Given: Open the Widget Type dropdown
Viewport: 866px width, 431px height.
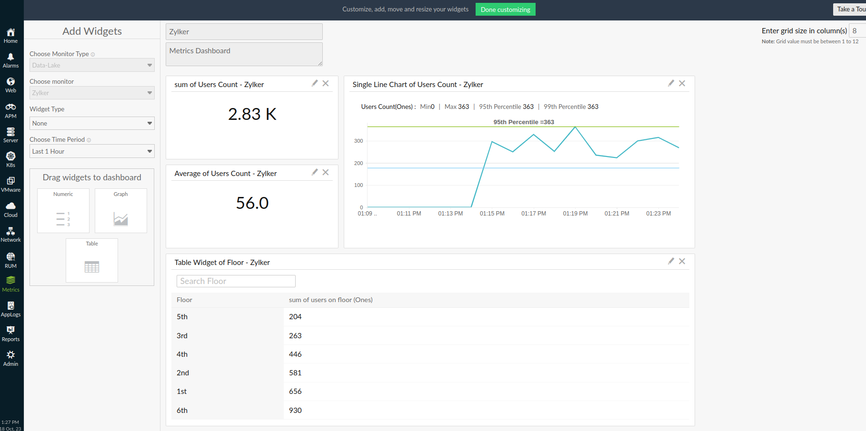Looking at the screenshot, I should click(91, 123).
